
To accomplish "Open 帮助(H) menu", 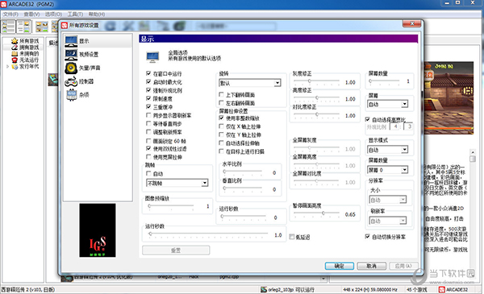I will (x=97, y=14).
